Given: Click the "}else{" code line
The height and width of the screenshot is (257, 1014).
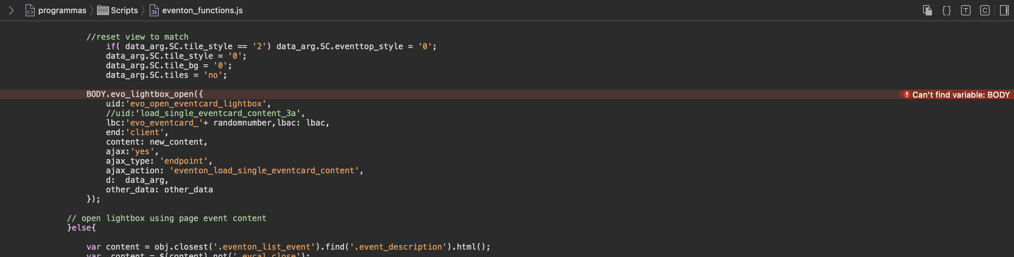Looking at the screenshot, I should coord(81,228).
